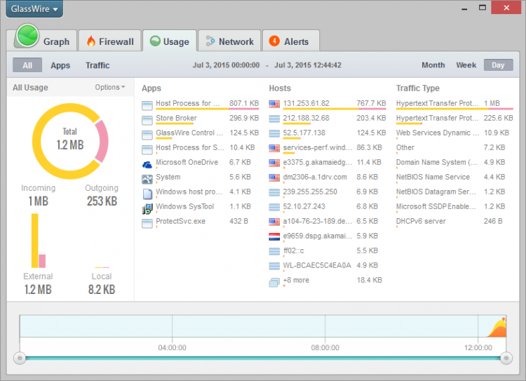Click the yellow Incoming external bar
The image size is (526, 381).
pyautogui.click(x=34, y=241)
